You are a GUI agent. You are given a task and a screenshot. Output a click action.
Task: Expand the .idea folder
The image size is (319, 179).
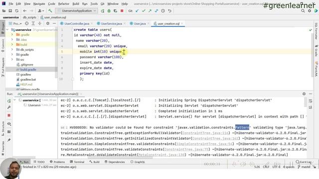tap(12, 40)
